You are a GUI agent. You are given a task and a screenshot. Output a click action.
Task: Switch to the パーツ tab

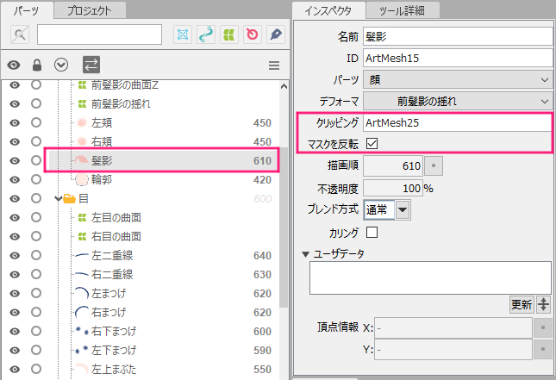(x=27, y=10)
